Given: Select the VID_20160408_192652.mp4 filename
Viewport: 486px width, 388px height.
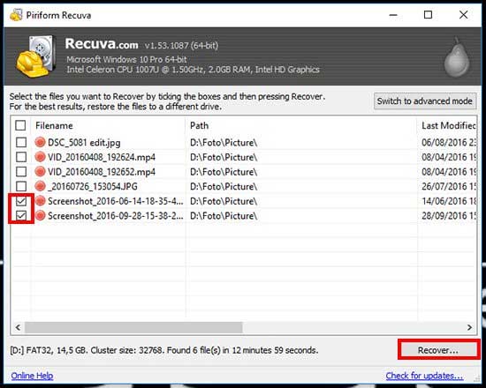Looking at the screenshot, I should pyautogui.click(x=102, y=172).
